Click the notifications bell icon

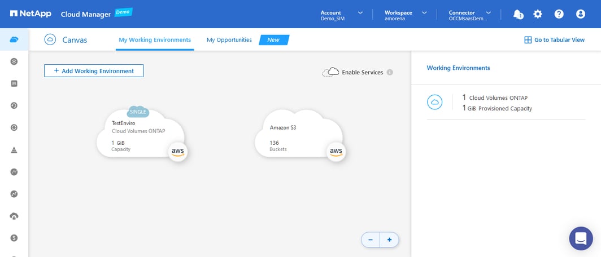(x=517, y=14)
